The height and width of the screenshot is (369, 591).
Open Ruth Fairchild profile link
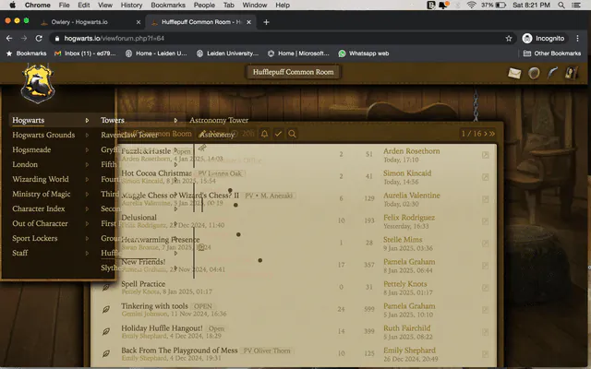click(406, 328)
